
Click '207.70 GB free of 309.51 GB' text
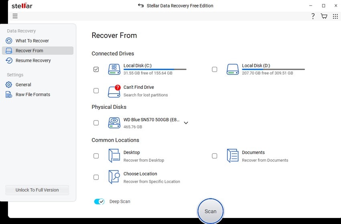(268, 73)
